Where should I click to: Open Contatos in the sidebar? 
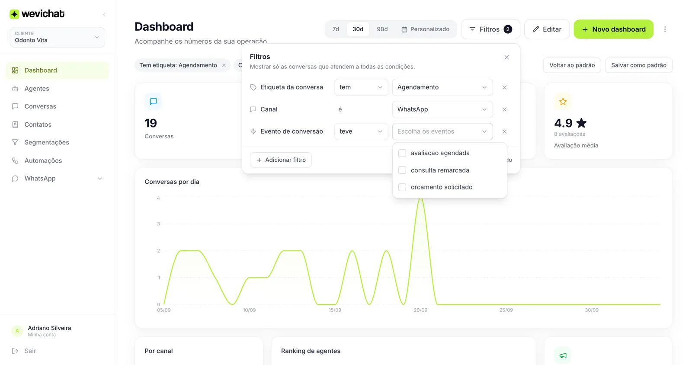coord(58,125)
